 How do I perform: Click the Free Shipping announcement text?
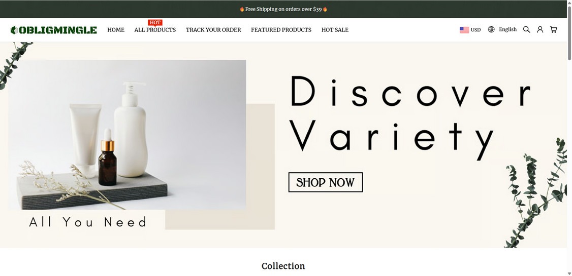[283, 9]
